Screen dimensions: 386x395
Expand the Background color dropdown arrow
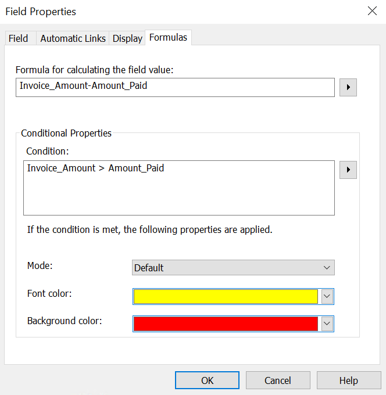point(327,324)
